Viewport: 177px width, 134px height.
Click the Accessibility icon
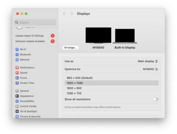pyautogui.click(x=17, y=101)
